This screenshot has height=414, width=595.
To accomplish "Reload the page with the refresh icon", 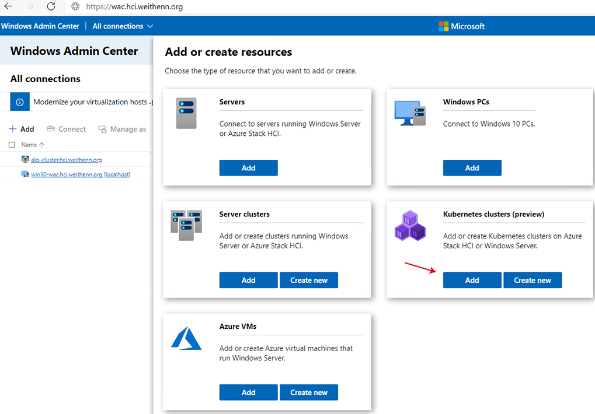I will (x=51, y=6).
